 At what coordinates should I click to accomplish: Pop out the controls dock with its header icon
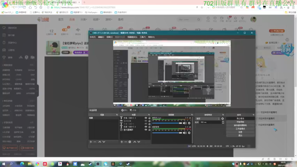tap(254, 115)
